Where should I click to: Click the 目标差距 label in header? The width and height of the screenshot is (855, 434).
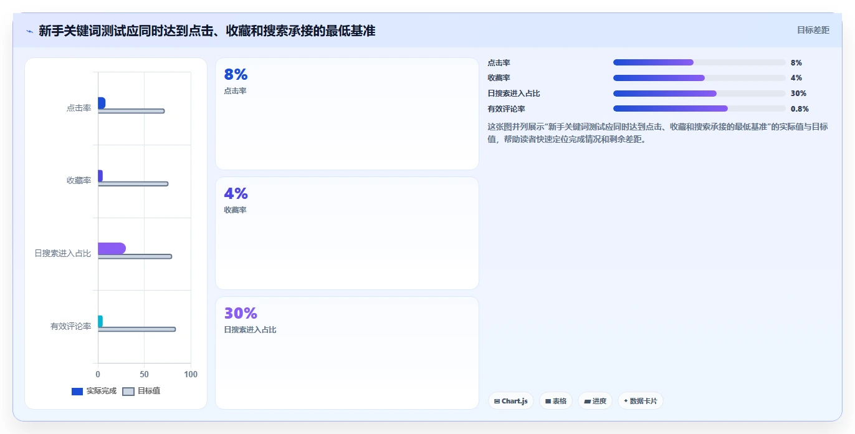click(x=813, y=30)
